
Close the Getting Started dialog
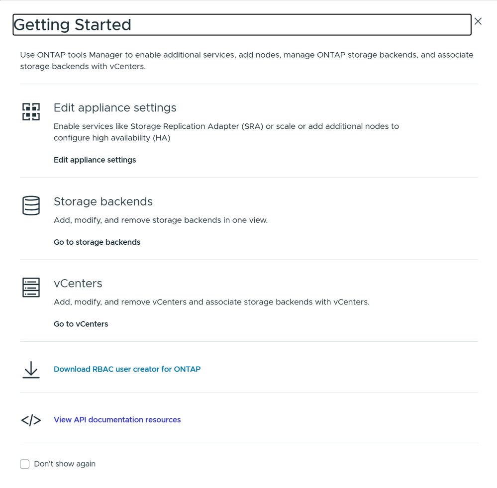(478, 21)
